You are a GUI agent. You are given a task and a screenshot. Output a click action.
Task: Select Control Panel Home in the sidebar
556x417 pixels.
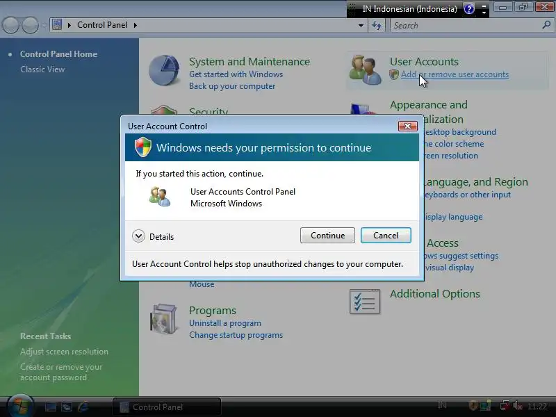pyautogui.click(x=58, y=54)
